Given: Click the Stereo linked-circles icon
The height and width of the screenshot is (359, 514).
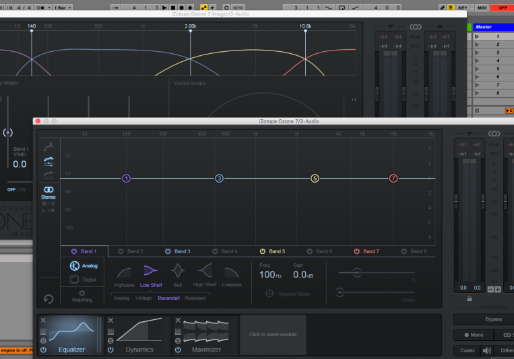Looking at the screenshot, I should (49, 189).
